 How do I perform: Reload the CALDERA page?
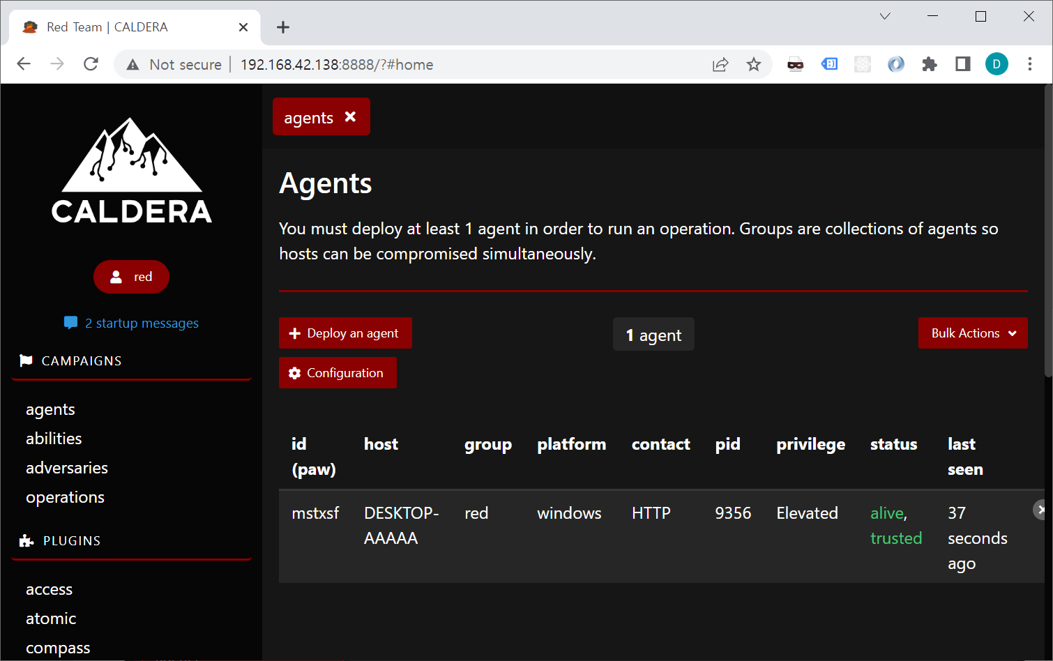click(x=91, y=64)
